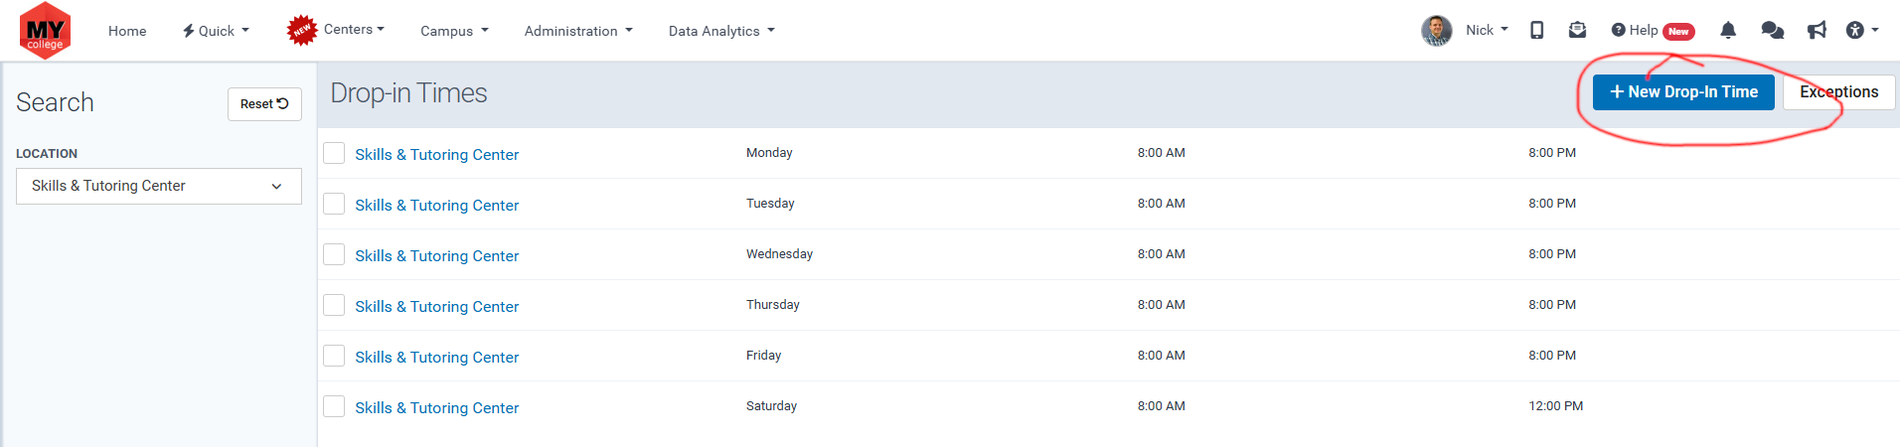Click the notifications bell icon
The image size is (1900, 447).
[1728, 31]
